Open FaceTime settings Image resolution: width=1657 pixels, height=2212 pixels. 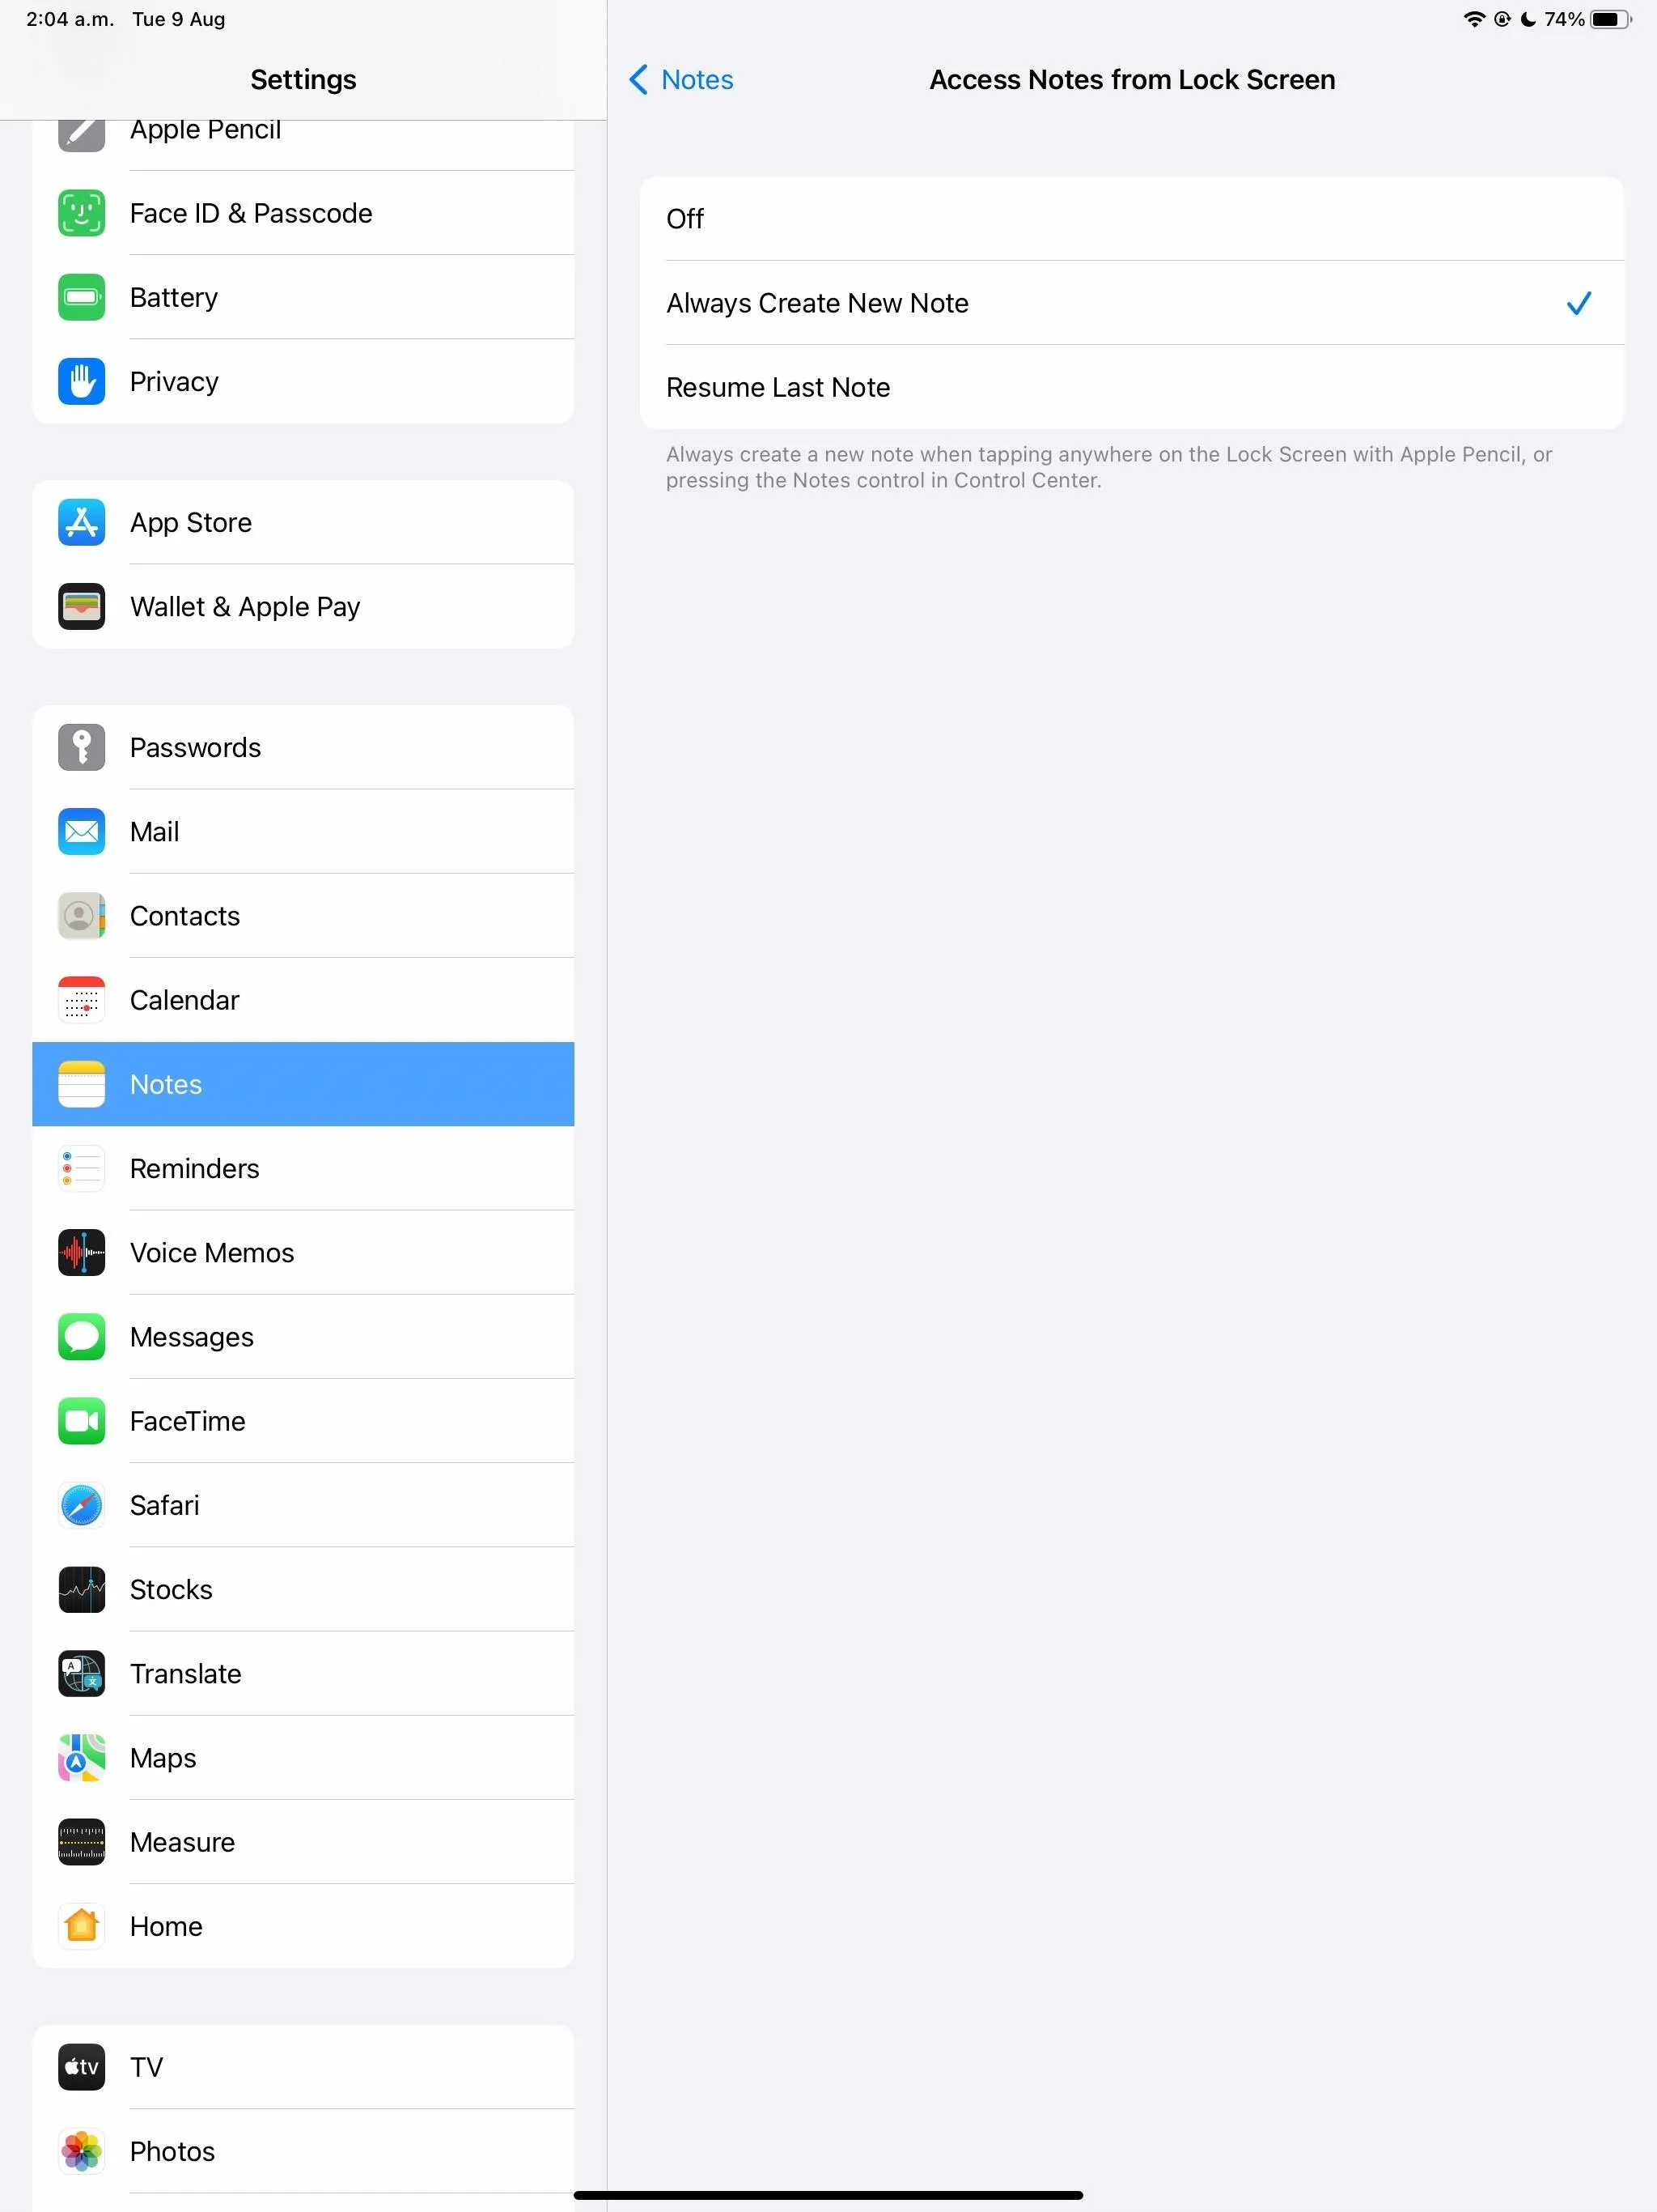tap(304, 1421)
